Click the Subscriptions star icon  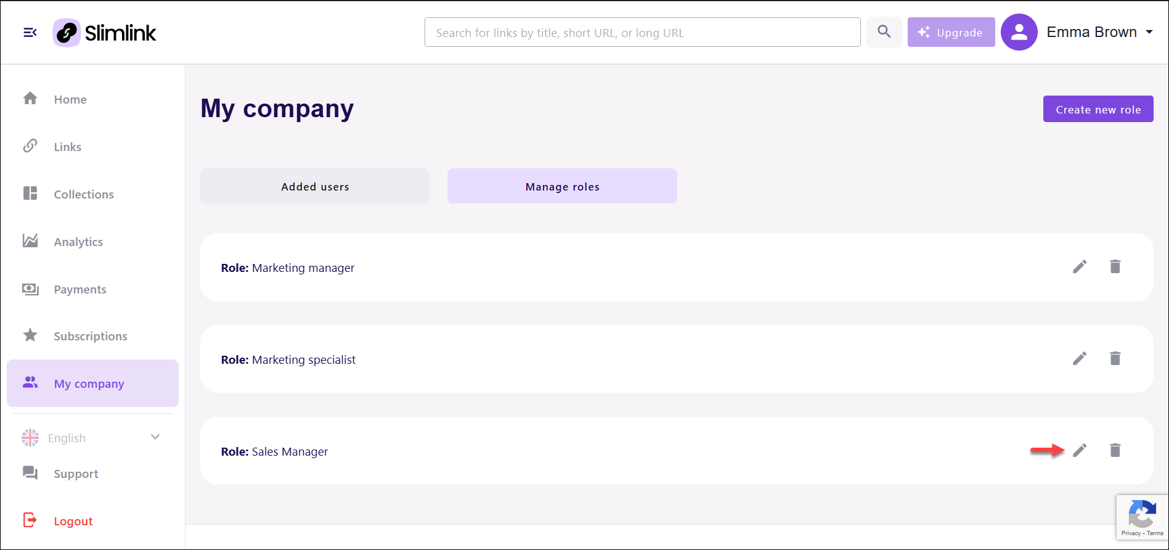point(30,335)
